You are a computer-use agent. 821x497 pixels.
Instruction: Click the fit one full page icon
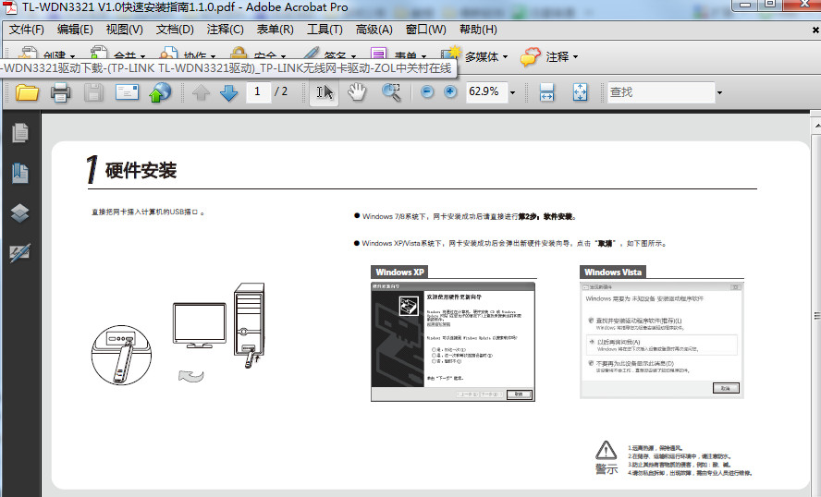click(580, 92)
